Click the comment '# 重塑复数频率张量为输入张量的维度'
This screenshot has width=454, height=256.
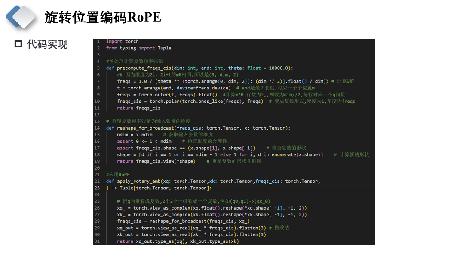click(x=148, y=121)
